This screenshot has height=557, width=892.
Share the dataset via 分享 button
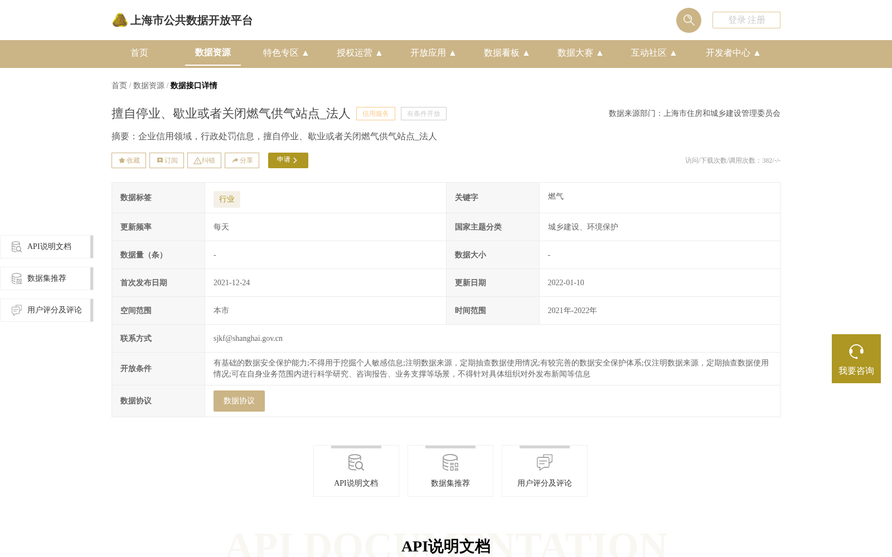coord(242,160)
